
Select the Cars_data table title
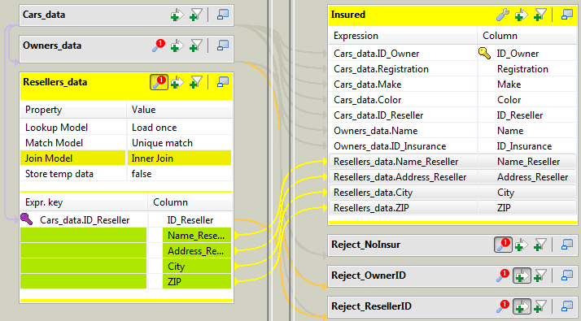[x=44, y=15]
